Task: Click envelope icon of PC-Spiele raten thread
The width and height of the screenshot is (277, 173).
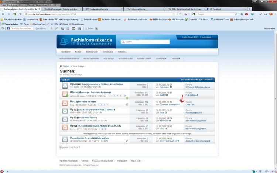Action: coord(65,103)
